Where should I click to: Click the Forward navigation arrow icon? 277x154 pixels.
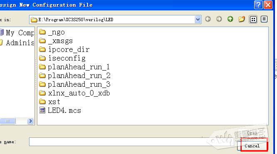coord(219,19)
